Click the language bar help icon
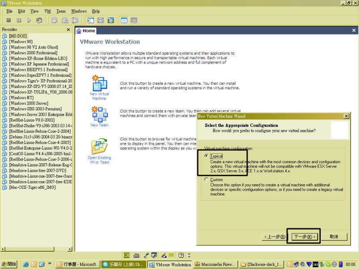Screen dimensions: 359x269 [181, 255]
